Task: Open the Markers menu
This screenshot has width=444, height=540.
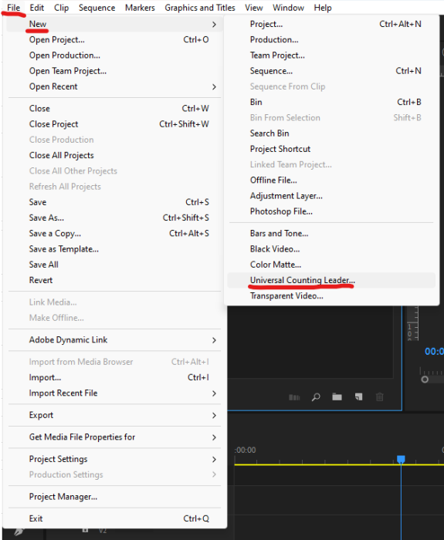Action: [x=140, y=8]
